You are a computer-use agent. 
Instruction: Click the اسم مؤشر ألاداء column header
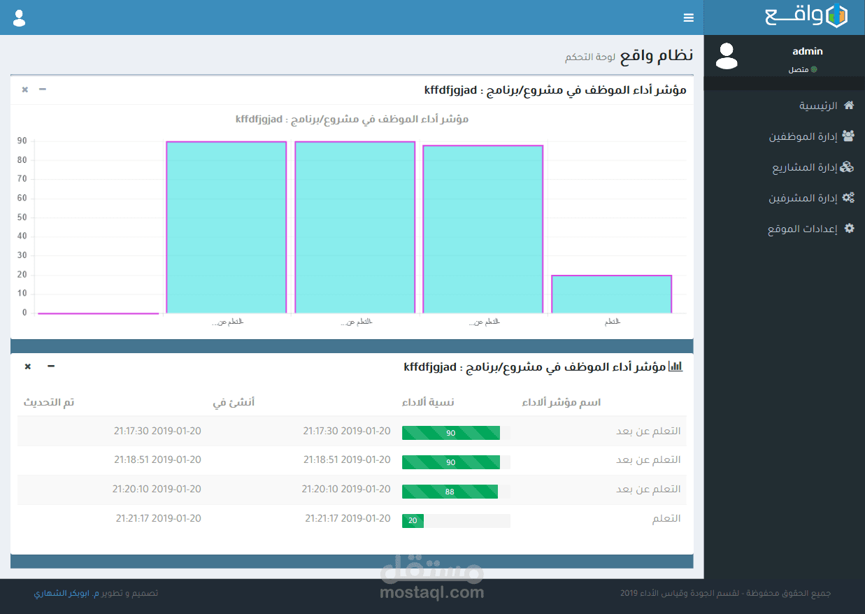point(562,402)
